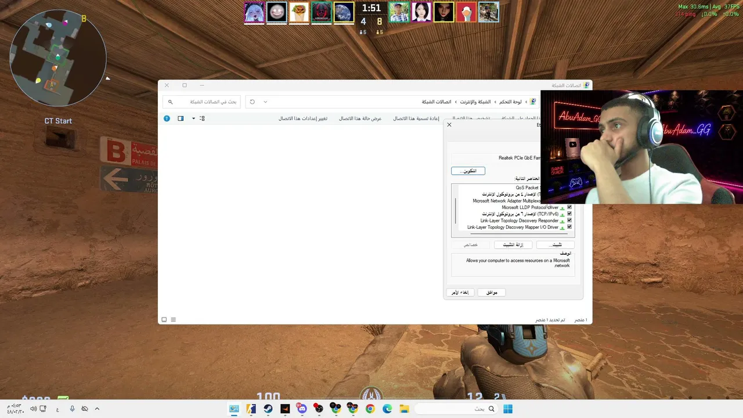Click the circular minimap in the game

pos(58,58)
